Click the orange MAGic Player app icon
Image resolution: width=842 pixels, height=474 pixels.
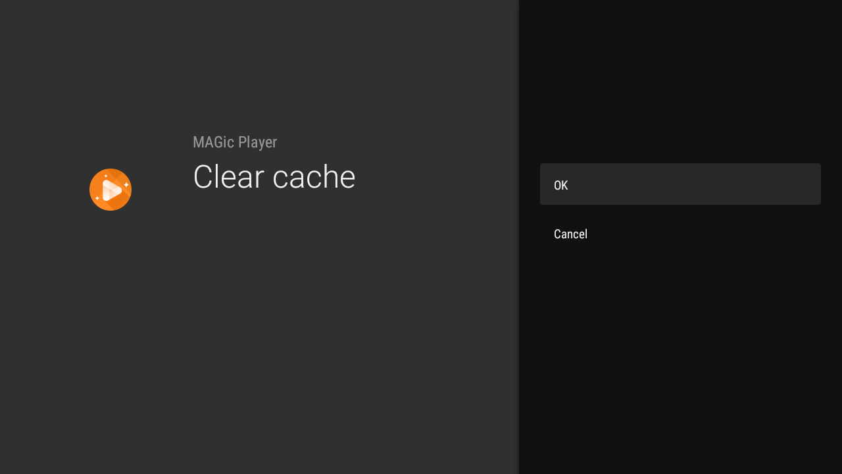click(x=111, y=190)
